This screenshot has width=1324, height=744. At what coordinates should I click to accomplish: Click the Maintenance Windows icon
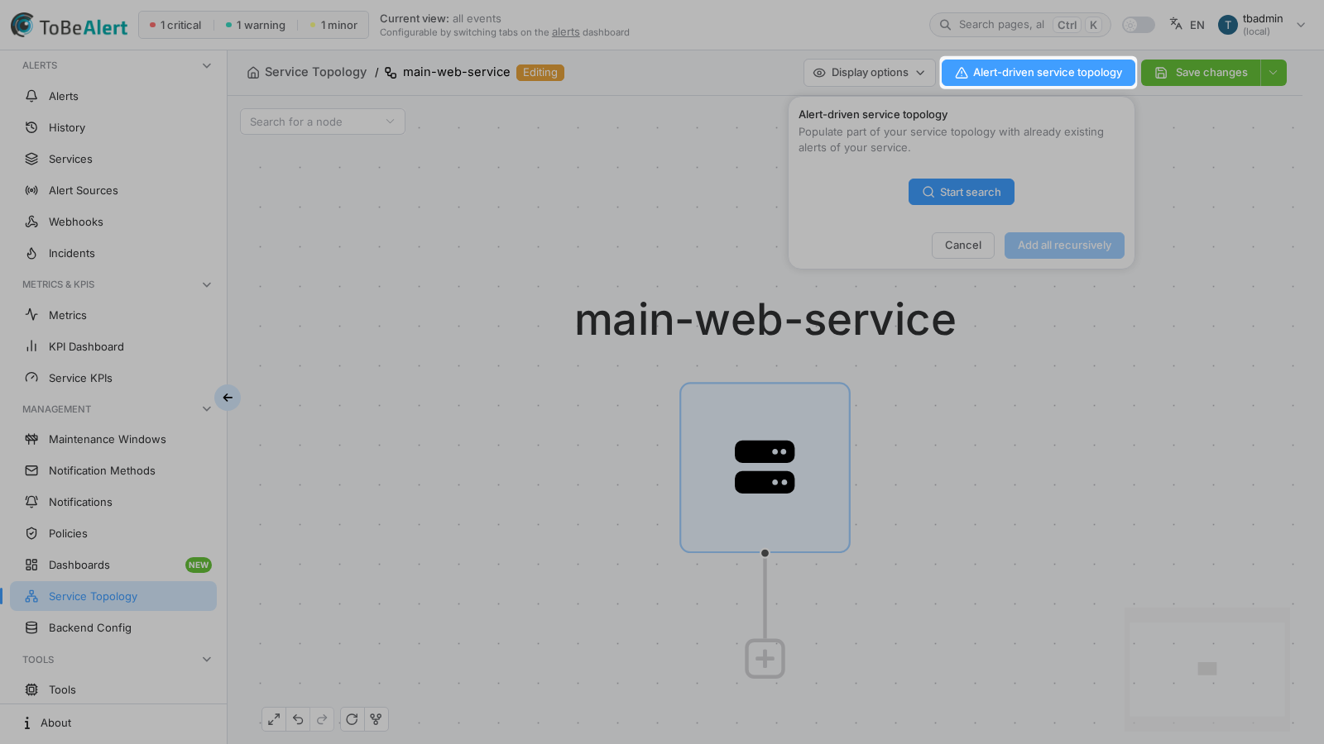pyautogui.click(x=31, y=439)
